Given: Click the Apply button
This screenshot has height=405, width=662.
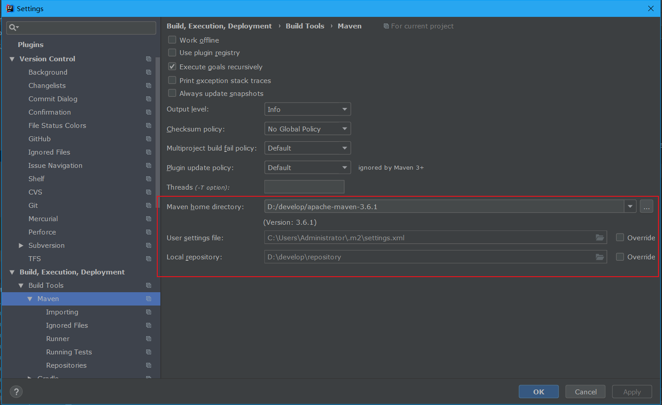Looking at the screenshot, I should pyautogui.click(x=632, y=392).
